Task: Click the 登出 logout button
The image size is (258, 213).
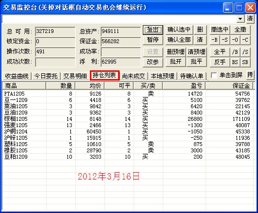Action: [153, 30]
